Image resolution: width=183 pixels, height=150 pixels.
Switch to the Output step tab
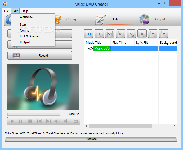point(160,19)
